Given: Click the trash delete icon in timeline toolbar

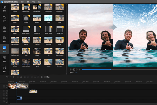Looking at the screenshot, I should 21,77.
